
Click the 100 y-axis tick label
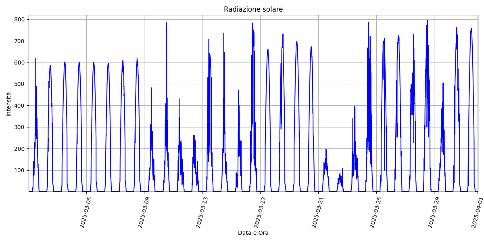(x=20, y=170)
